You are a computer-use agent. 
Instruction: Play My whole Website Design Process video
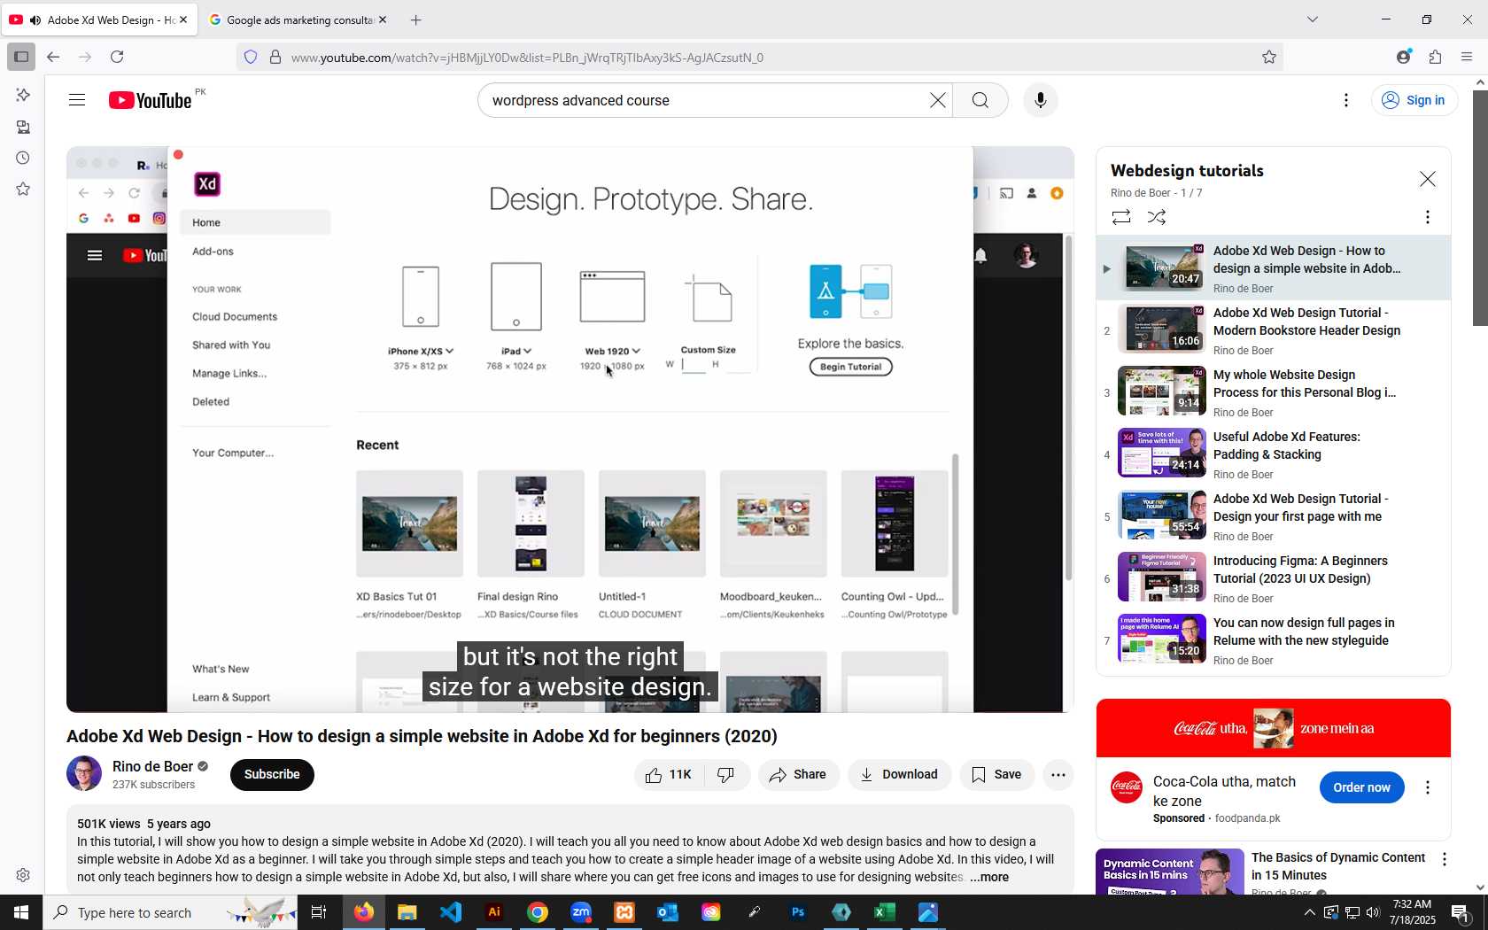tap(1274, 392)
